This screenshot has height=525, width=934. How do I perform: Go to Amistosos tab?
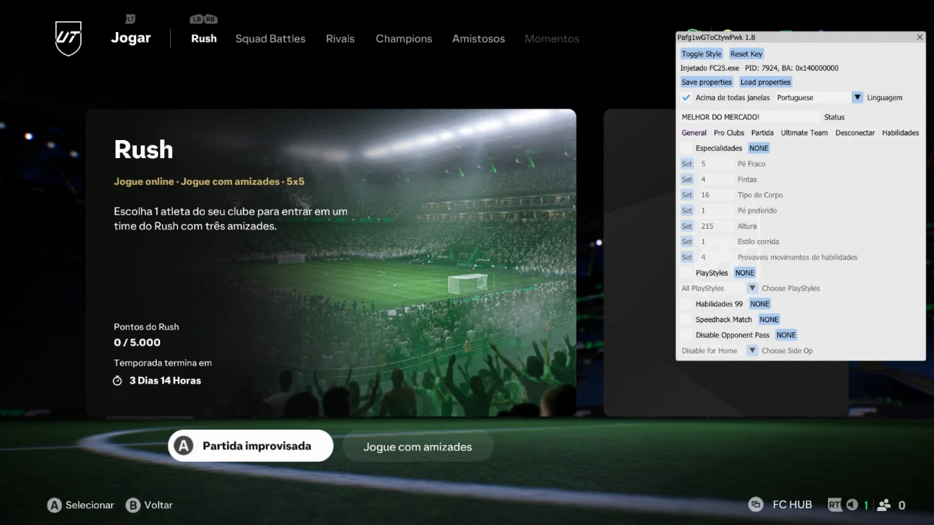pyautogui.click(x=478, y=39)
